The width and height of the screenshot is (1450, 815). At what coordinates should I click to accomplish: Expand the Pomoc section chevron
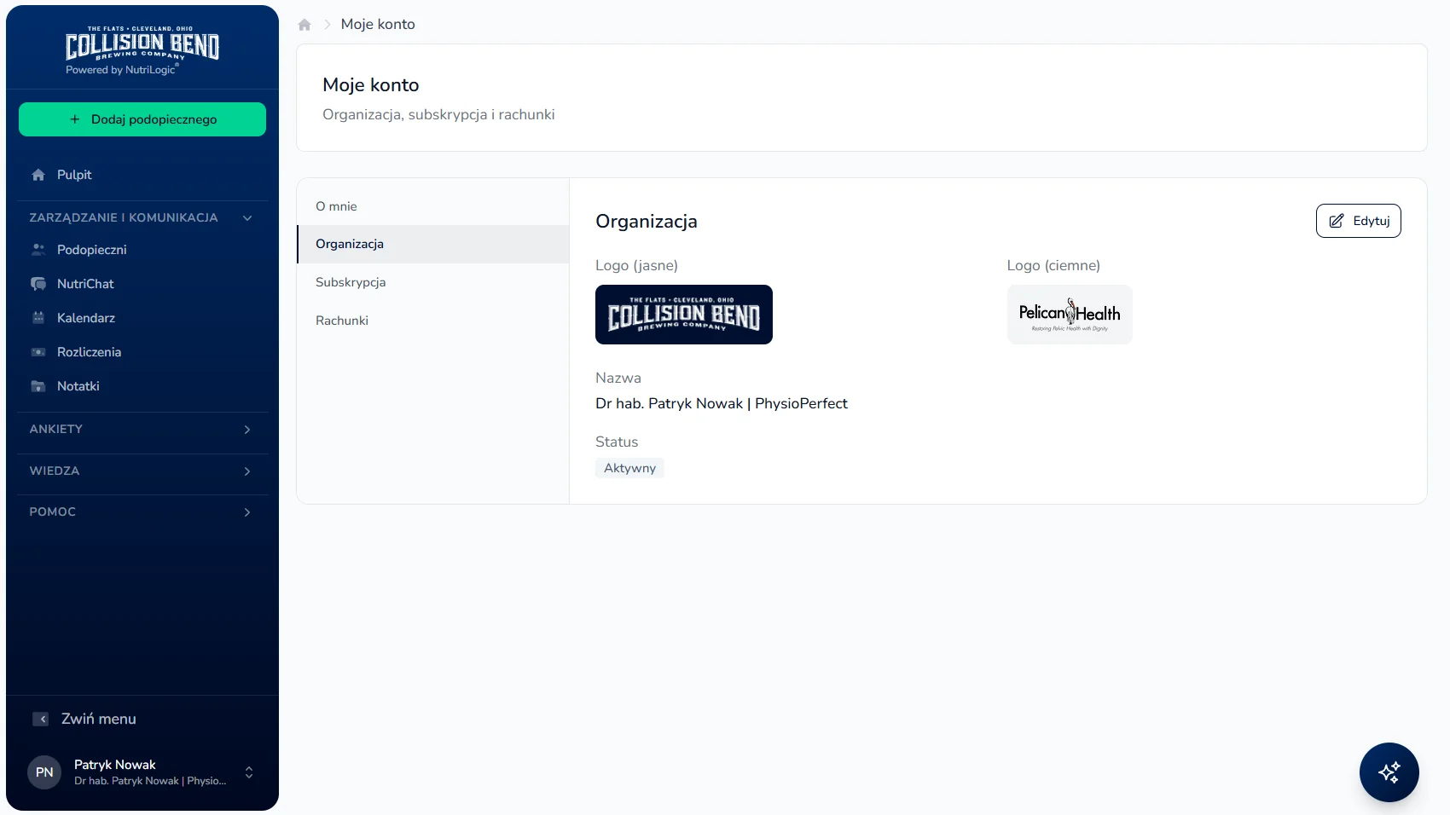[x=247, y=512]
